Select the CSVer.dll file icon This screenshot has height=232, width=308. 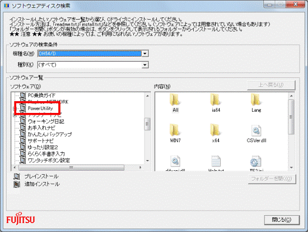coord(256,130)
